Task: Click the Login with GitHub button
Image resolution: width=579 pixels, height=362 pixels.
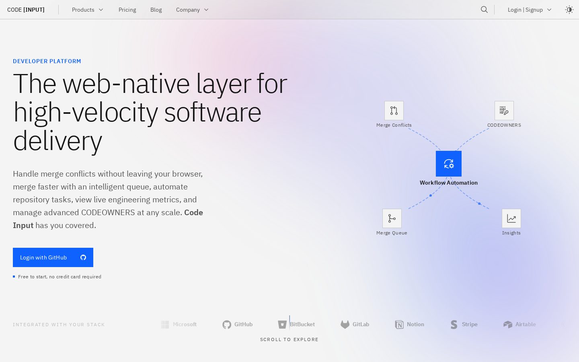Action: (53, 257)
